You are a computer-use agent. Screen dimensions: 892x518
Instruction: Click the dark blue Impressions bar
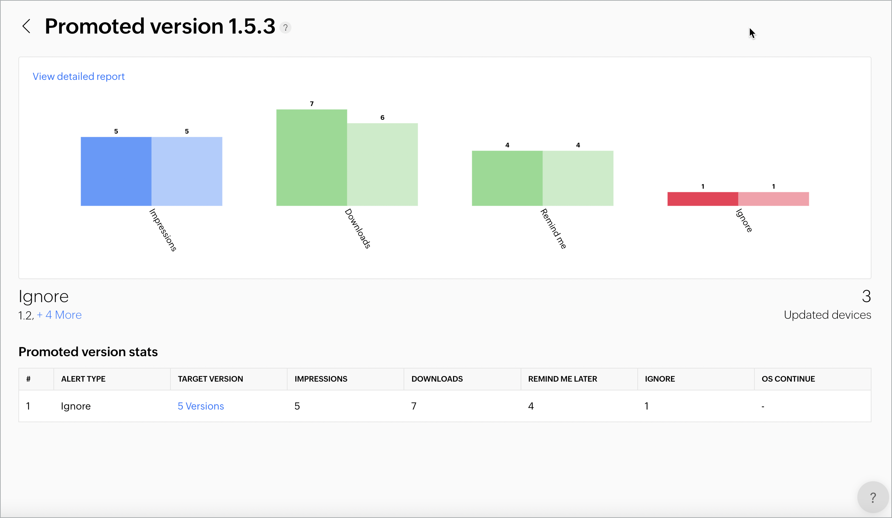[x=116, y=171]
